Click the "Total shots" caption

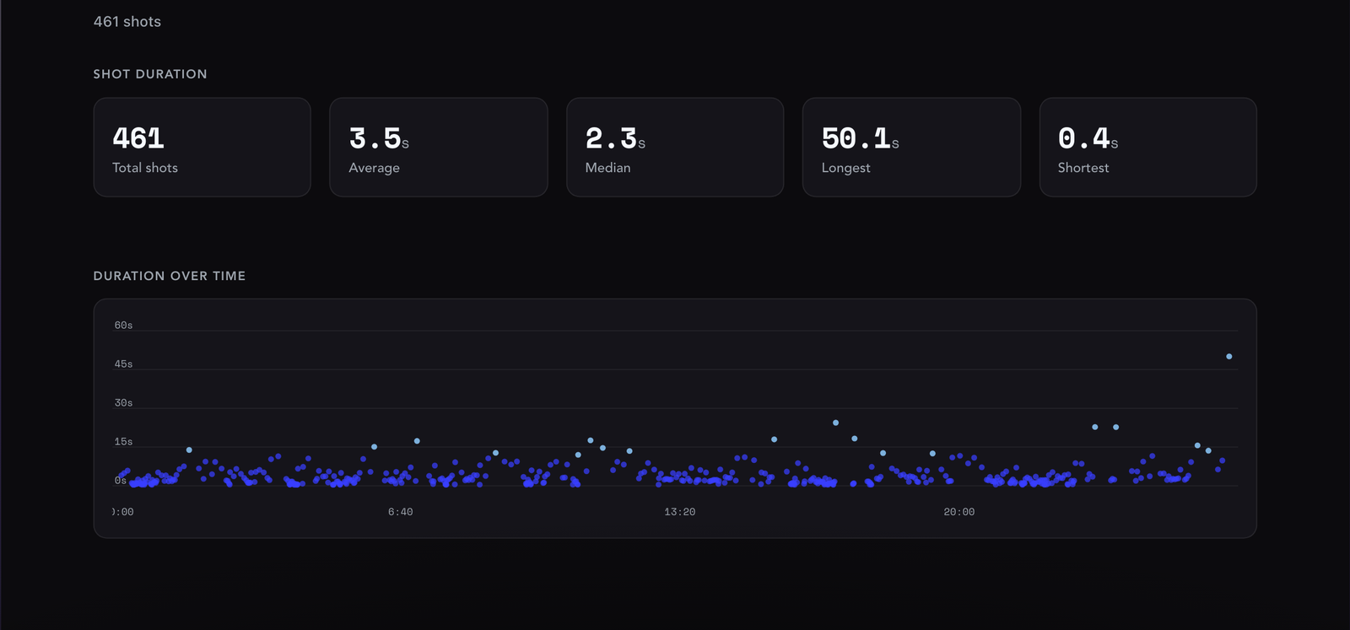click(x=145, y=168)
